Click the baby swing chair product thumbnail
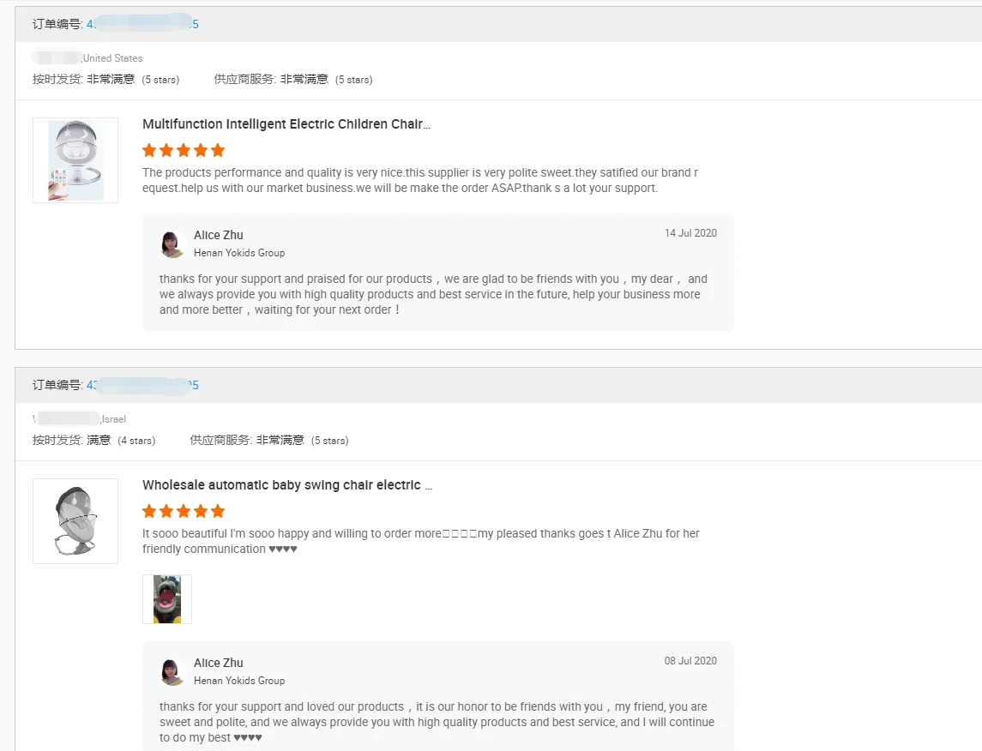The width and height of the screenshot is (982, 751). (x=75, y=521)
